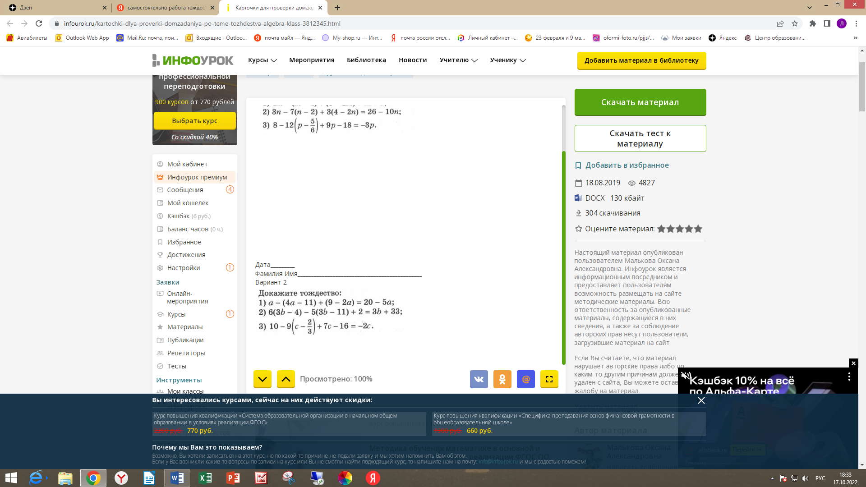Open PowerPoint from the taskbar
The height and width of the screenshot is (487, 866).
coord(233,478)
